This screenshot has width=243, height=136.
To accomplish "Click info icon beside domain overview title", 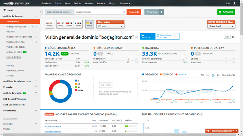I will pyautogui.click(x=136, y=37).
